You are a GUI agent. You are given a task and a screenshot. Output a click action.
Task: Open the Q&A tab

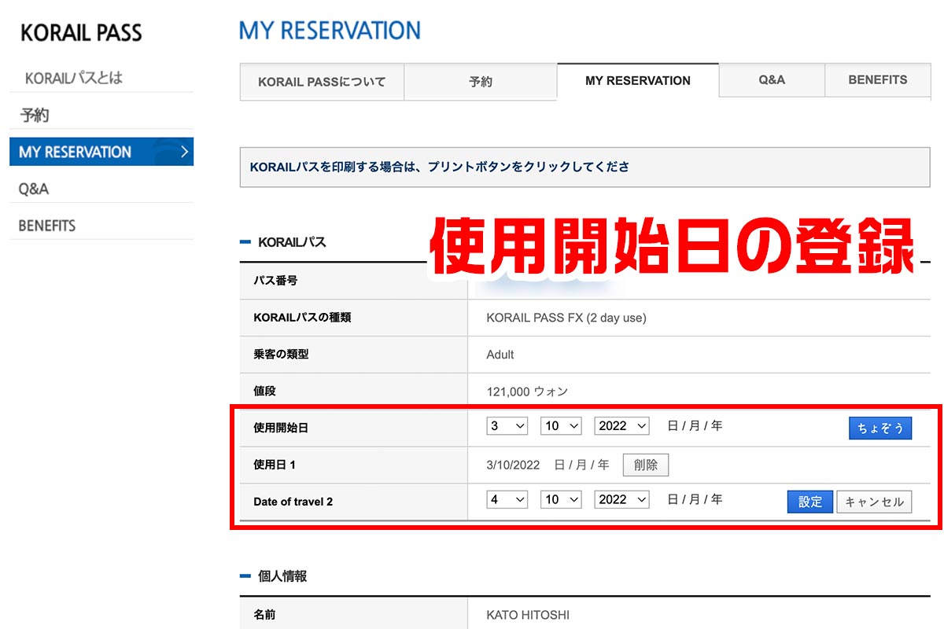[x=772, y=80]
